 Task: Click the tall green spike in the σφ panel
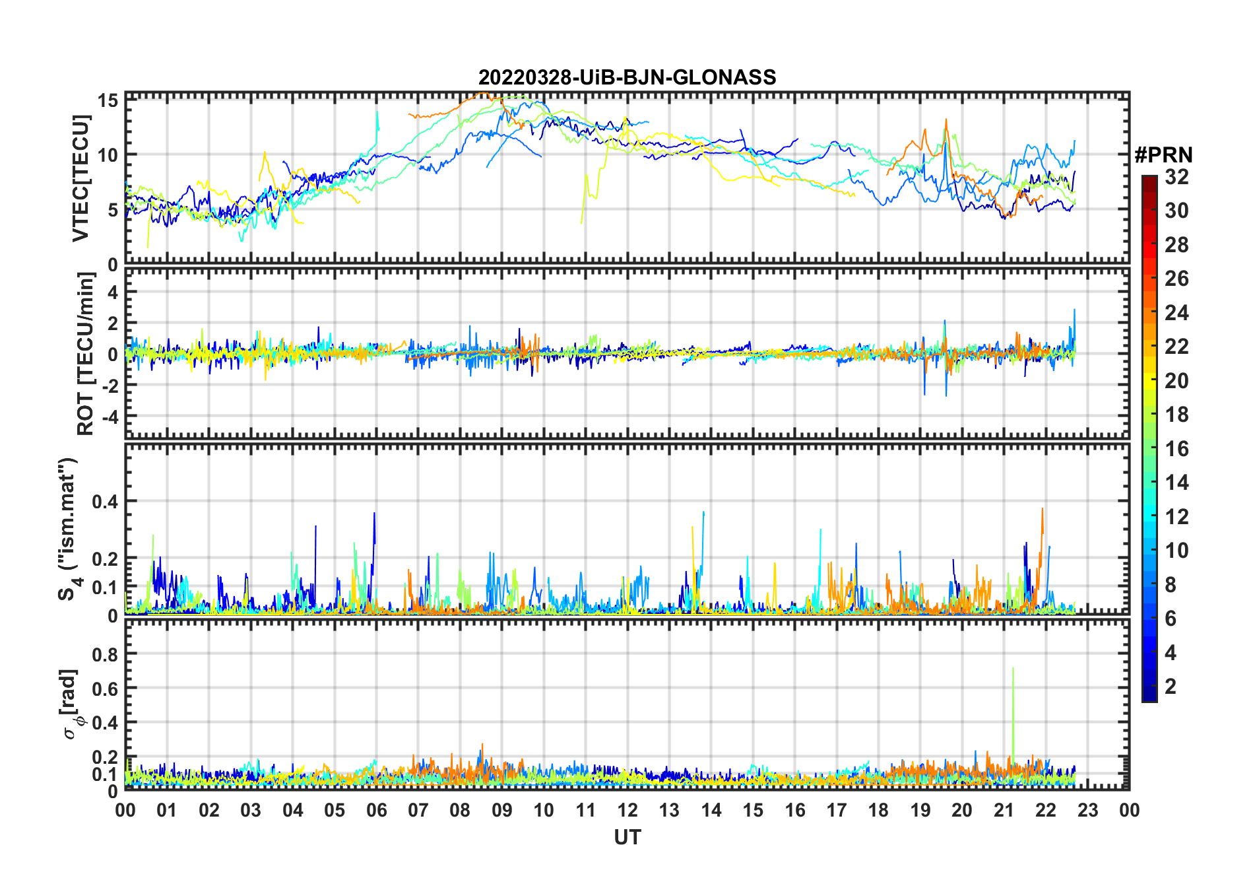[1013, 670]
